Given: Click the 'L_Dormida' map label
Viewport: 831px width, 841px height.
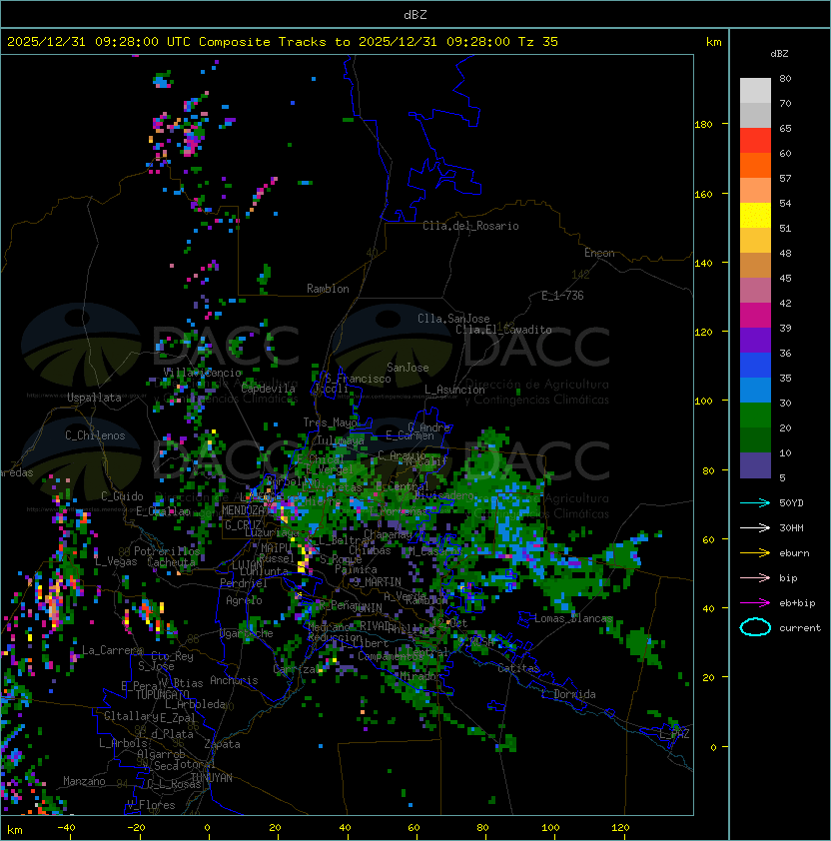Looking at the screenshot, I should (x=568, y=694).
